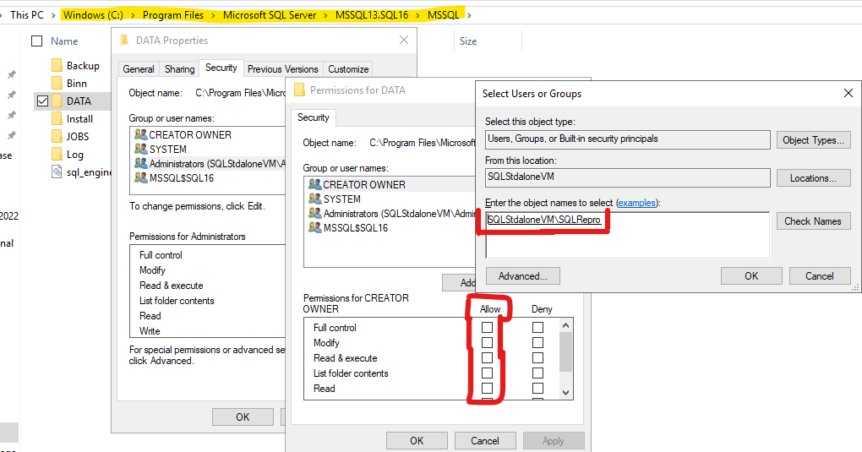This screenshot has width=862, height=452.
Task: Select the DATA folder icon in file list
Action: pos(57,101)
